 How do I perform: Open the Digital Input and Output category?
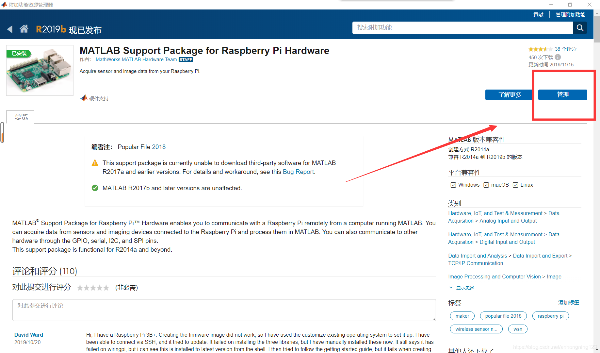(x=507, y=242)
